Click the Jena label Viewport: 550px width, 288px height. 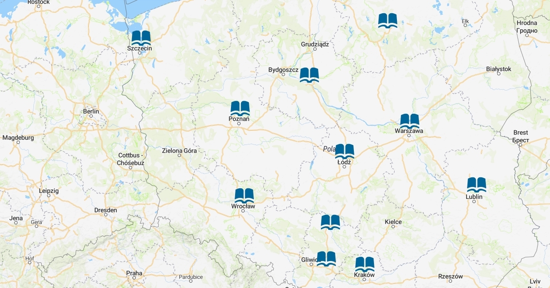tap(16, 219)
